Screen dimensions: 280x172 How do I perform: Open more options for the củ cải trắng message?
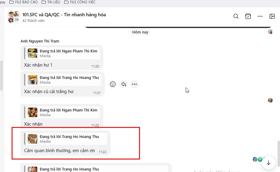pos(134,84)
